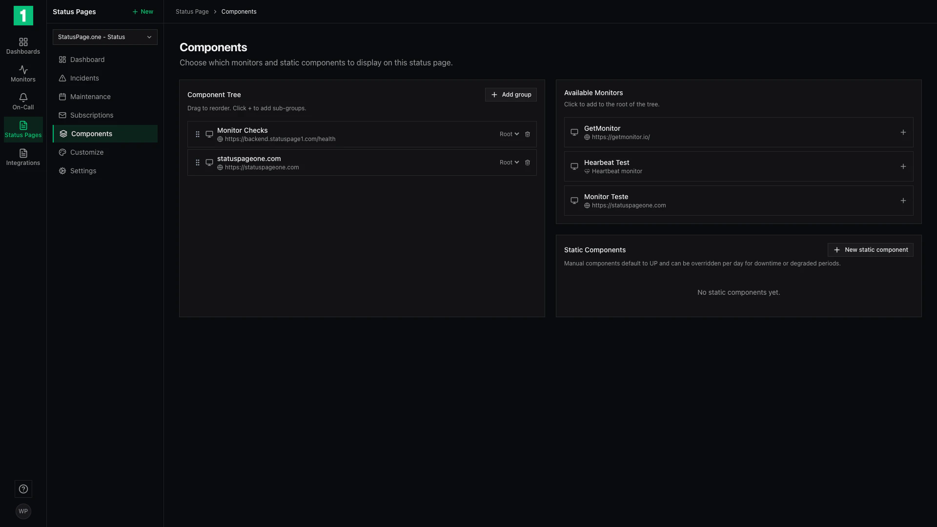Create a new status page with New
This screenshot has height=527, width=937.
point(143,12)
